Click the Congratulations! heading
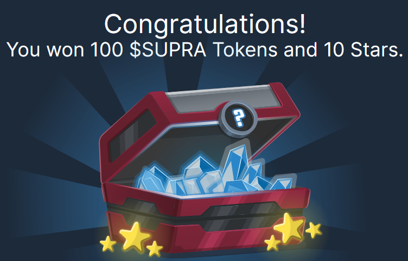This screenshot has width=408, height=261. [205, 24]
